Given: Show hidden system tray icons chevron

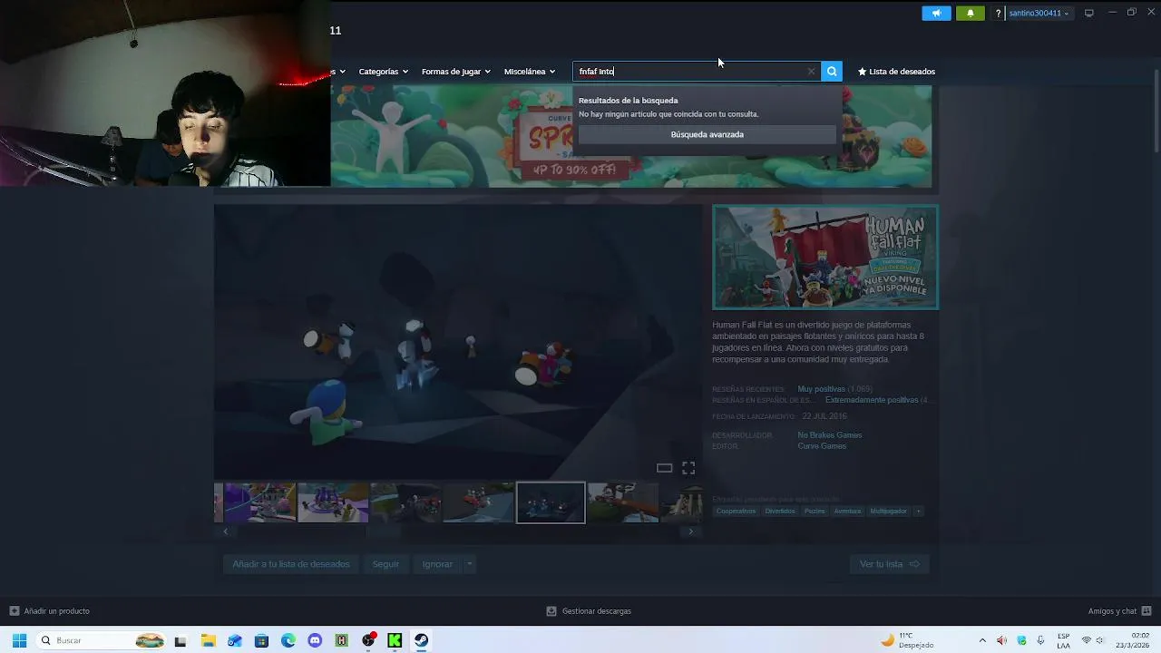Looking at the screenshot, I should (982, 640).
